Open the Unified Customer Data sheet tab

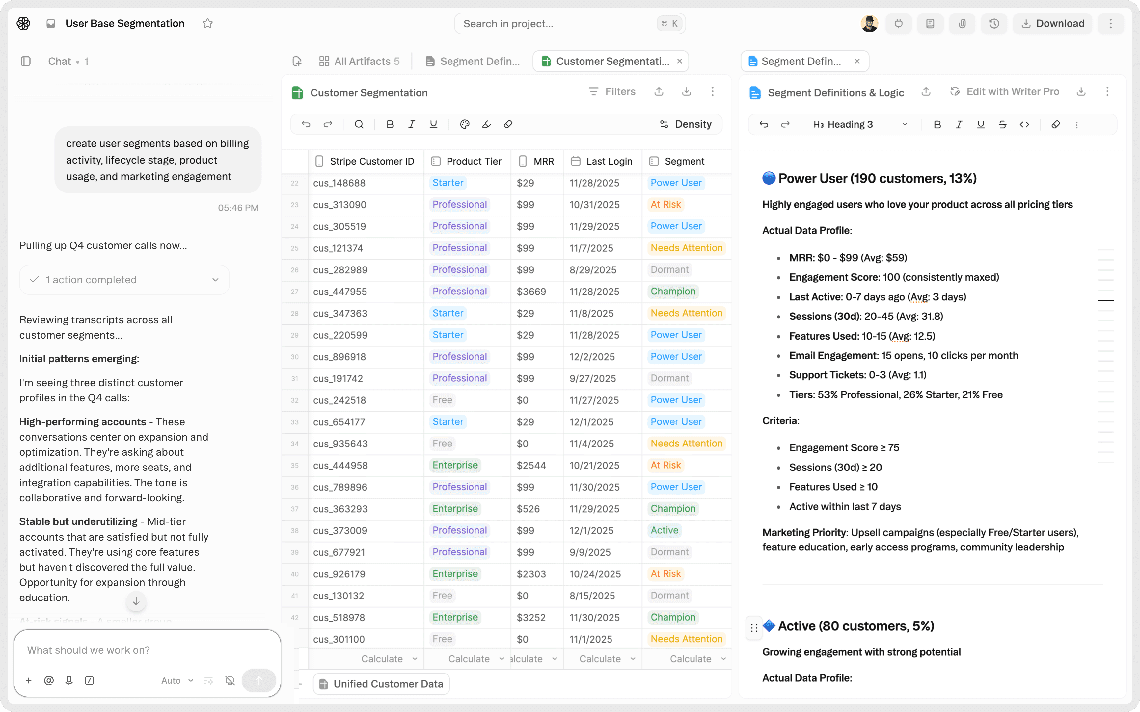(x=381, y=684)
